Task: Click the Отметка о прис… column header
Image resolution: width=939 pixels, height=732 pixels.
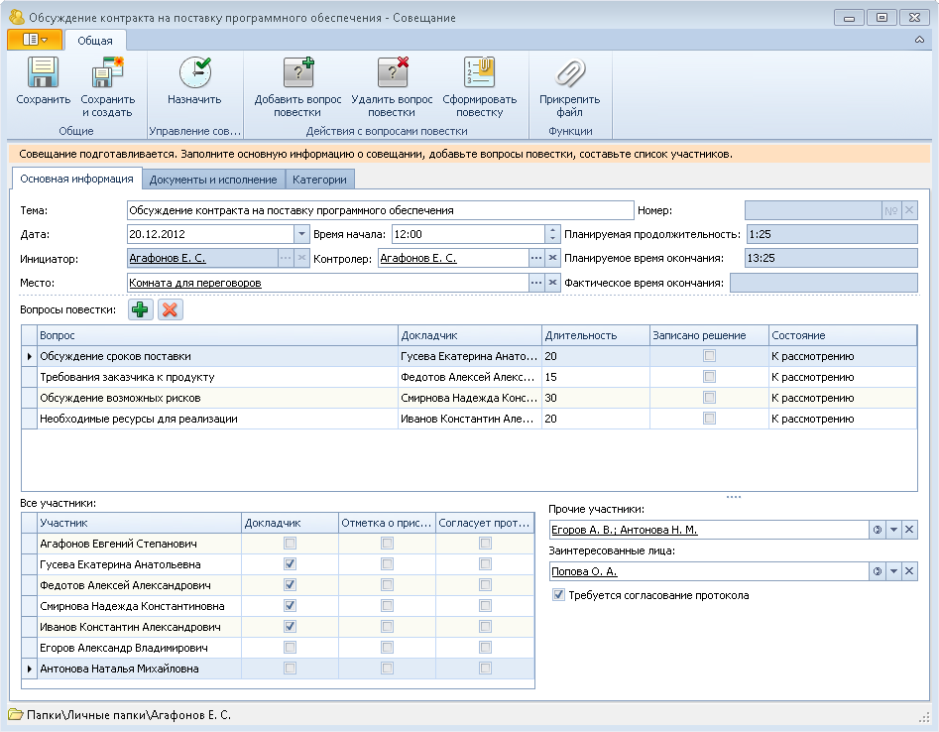Action: tap(387, 523)
